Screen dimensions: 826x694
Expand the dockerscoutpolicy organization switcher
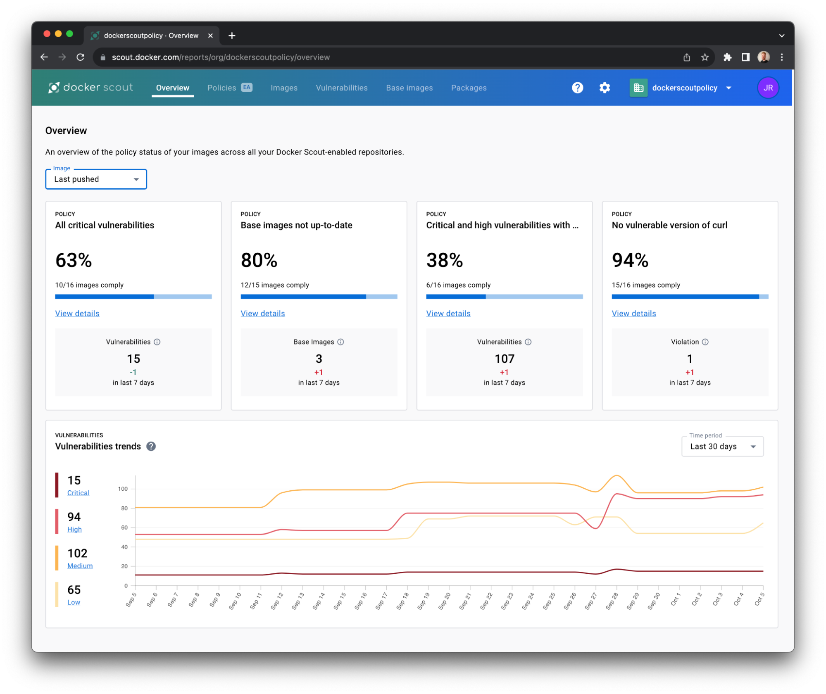(x=684, y=88)
